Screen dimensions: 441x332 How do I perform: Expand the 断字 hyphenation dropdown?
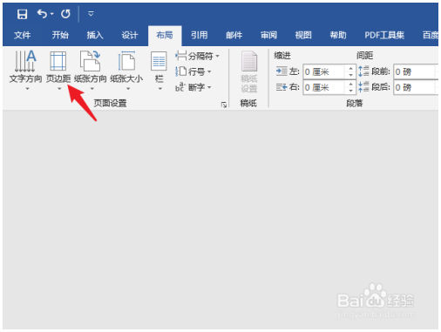pyautogui.click(x=193, y=87)
